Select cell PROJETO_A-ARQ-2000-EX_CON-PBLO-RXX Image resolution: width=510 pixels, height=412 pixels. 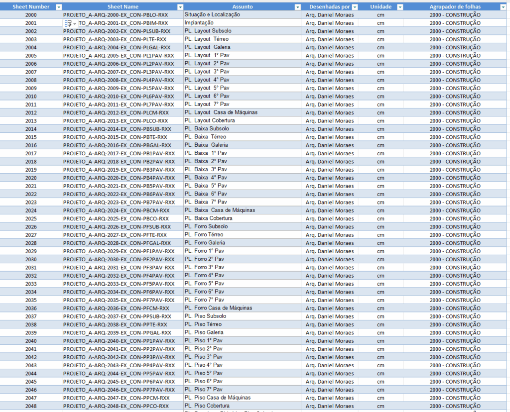[x=123, y=15]
